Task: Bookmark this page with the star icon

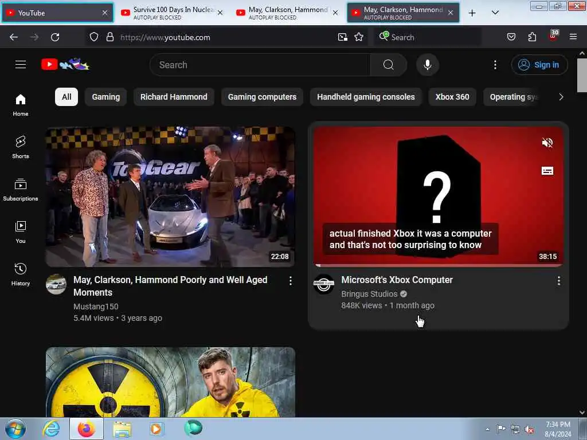Action: point(359,37)
